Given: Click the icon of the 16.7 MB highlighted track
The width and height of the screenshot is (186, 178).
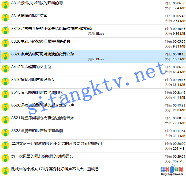Looking at the screenshot, I should (x=5, y=56).
